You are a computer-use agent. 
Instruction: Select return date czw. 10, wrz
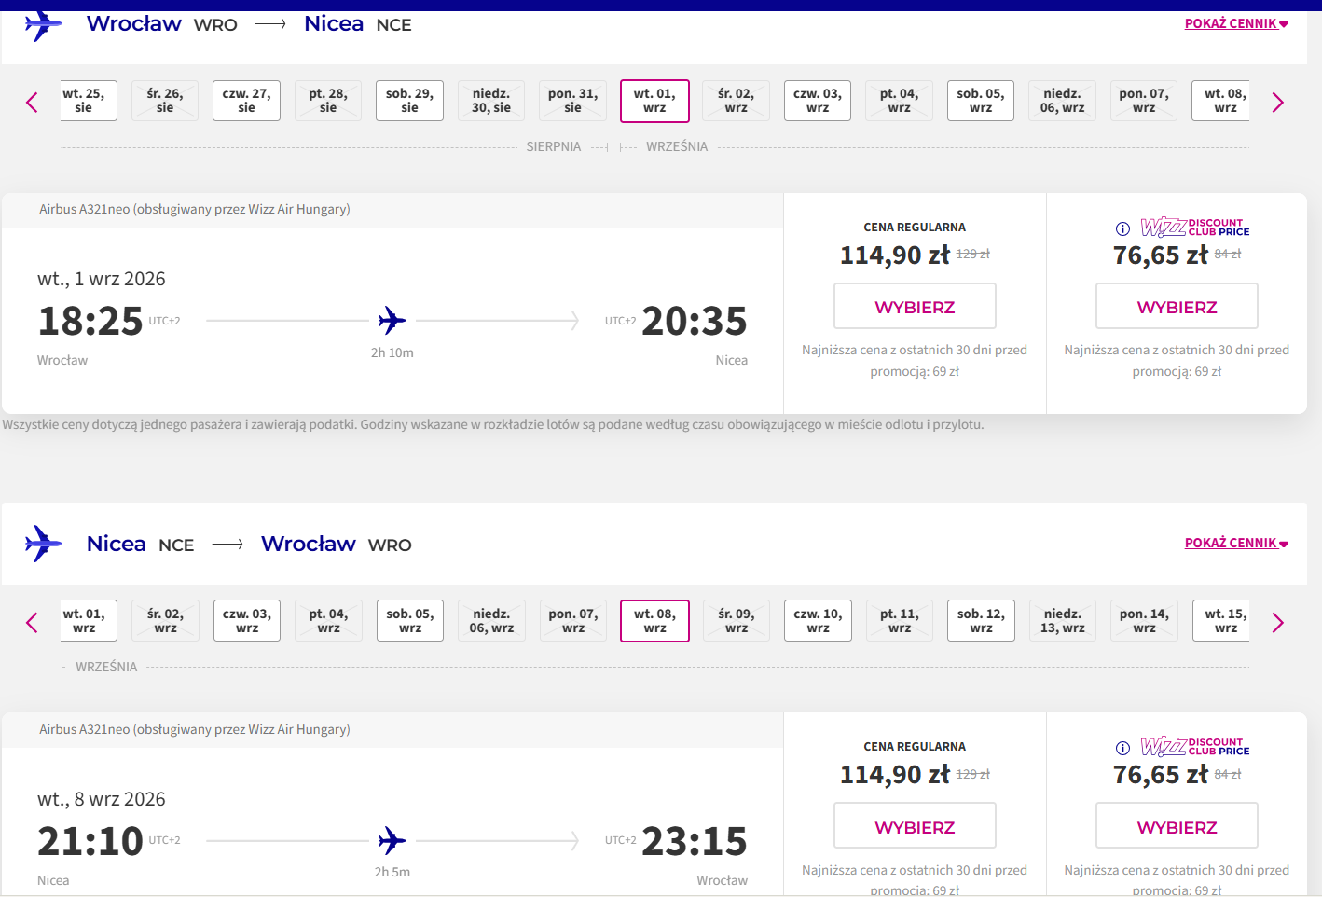point(818,621)
